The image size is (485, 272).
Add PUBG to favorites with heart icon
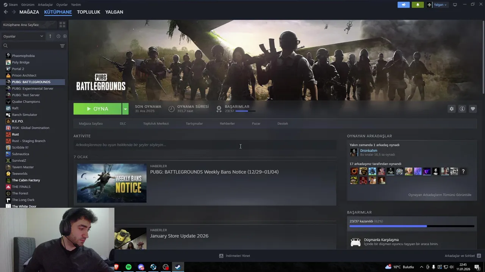point(473,109)
